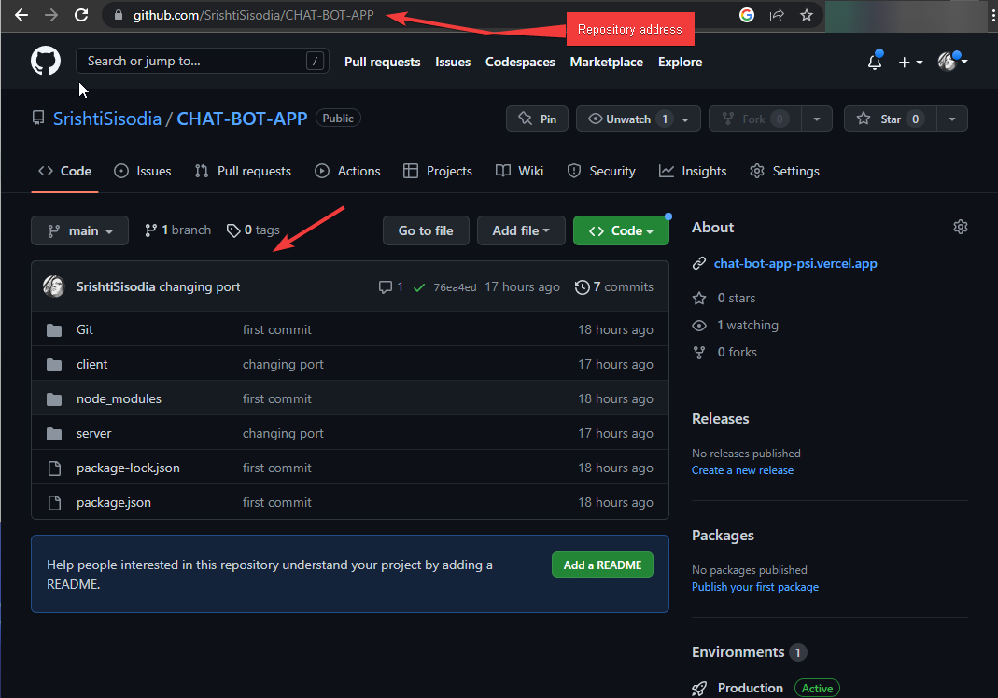The height and width of the screenshot is (698, 998).
Task: Switch to the Wiki tab
Action: [519, 171]
